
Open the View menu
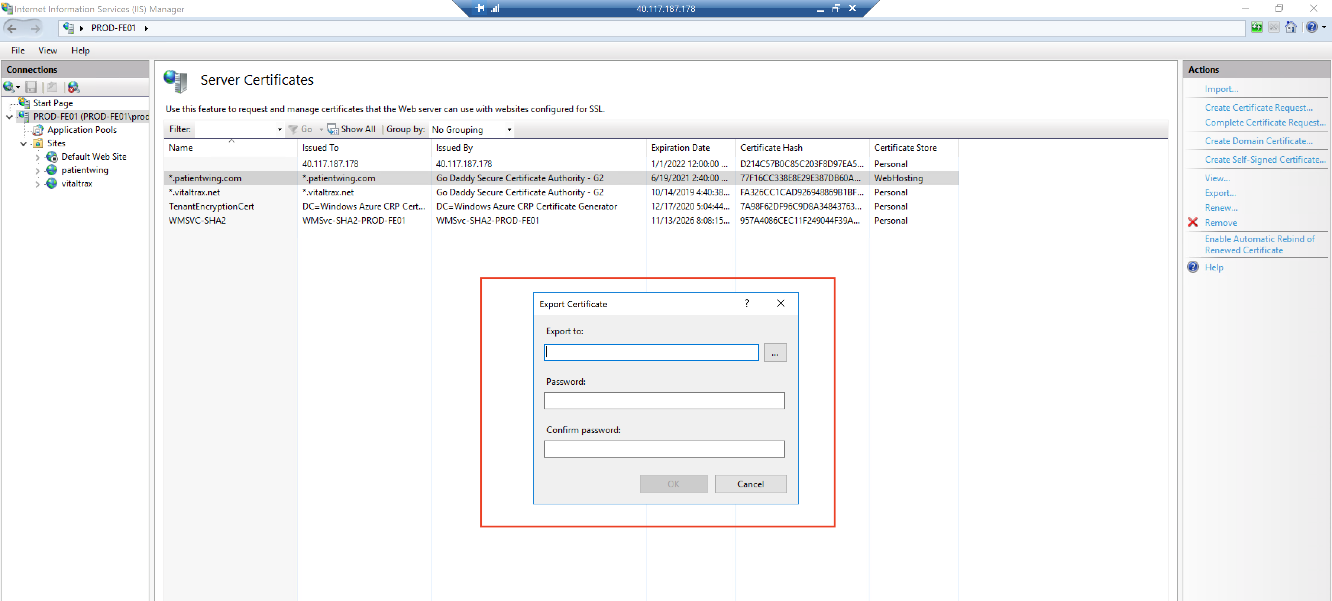[x=48, y=50]
